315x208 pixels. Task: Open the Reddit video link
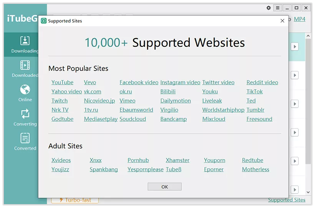point(262,82)
